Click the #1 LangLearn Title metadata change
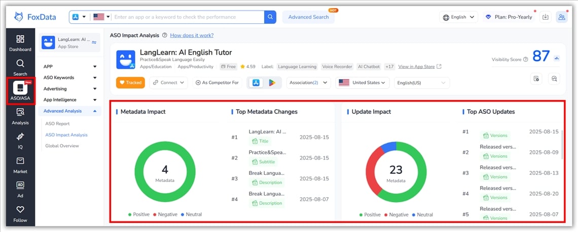This screenshot has width=578, height=232. [x=280, y=137]
